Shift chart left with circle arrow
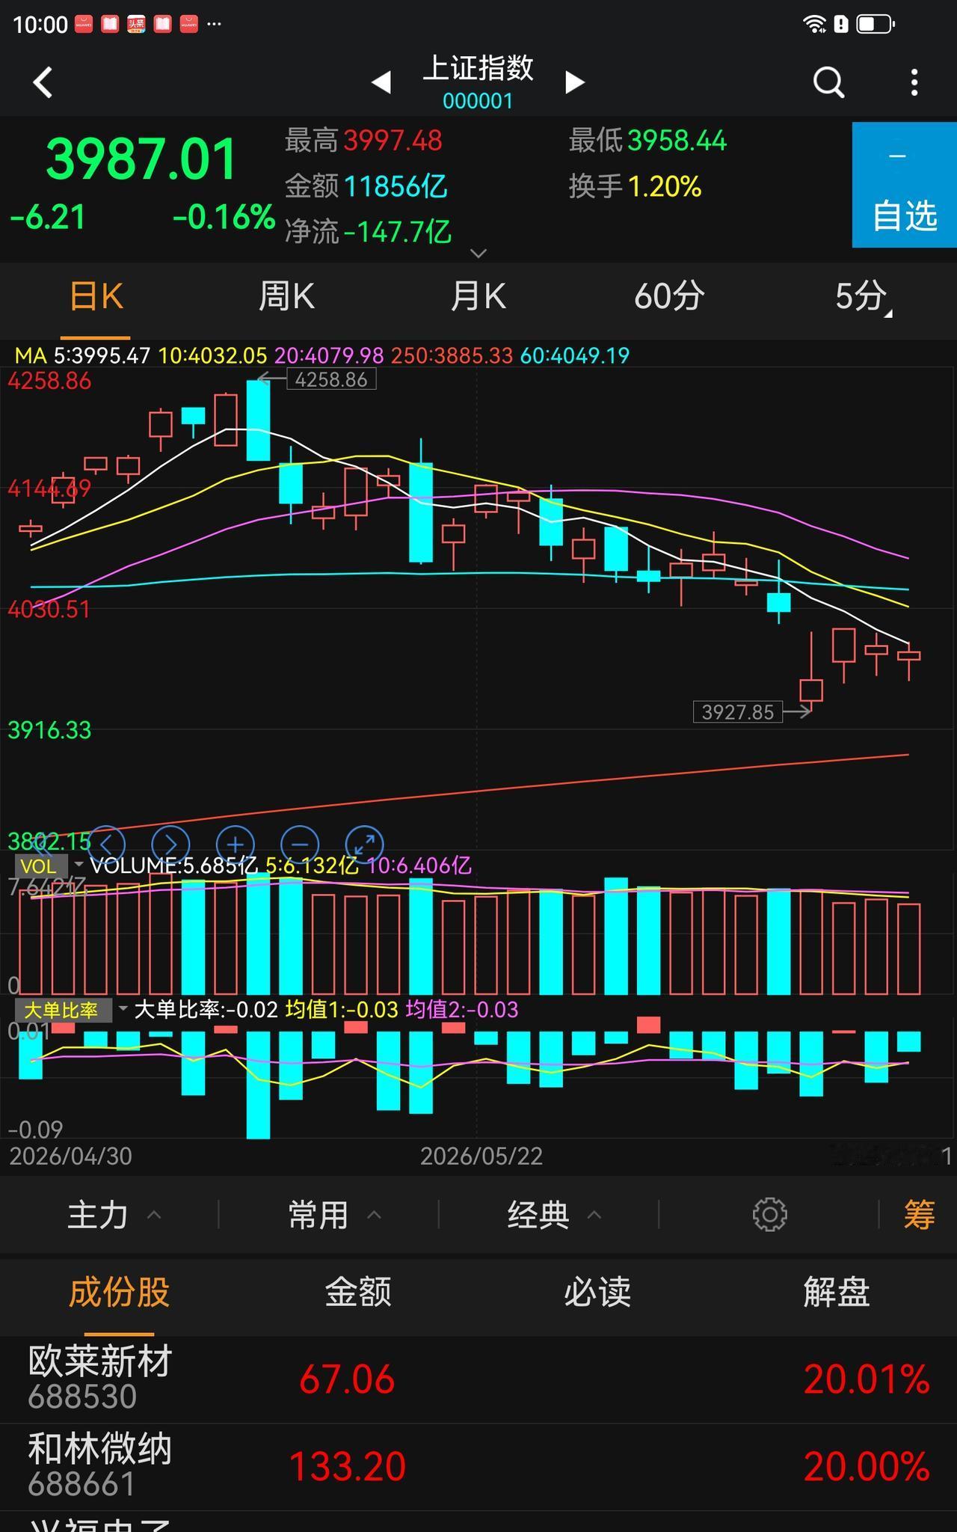The width and height of the screenshot is (957, 1532). click(105, 845)
